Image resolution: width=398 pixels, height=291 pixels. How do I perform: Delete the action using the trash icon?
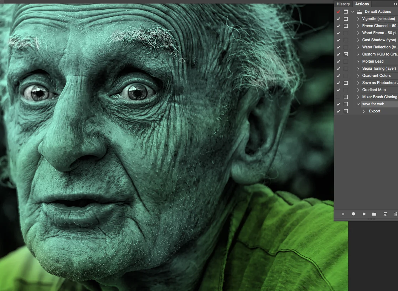click(x=396, y=214)
